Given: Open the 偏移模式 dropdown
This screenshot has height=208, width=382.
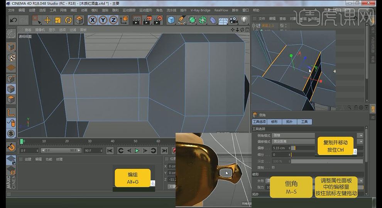Looking at the screenshot, I should (x=361, y=141).
